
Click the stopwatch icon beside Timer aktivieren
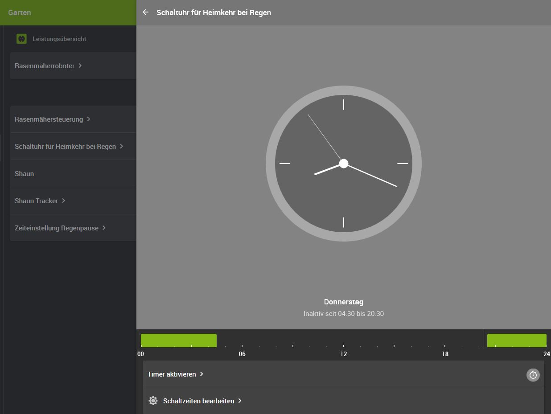click(533, 375)
